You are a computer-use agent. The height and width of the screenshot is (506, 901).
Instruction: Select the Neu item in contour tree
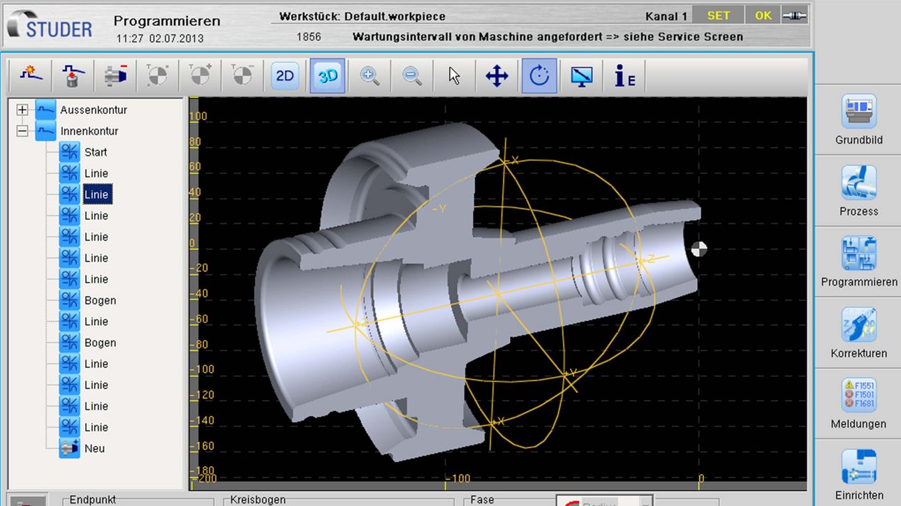(94, 449)
